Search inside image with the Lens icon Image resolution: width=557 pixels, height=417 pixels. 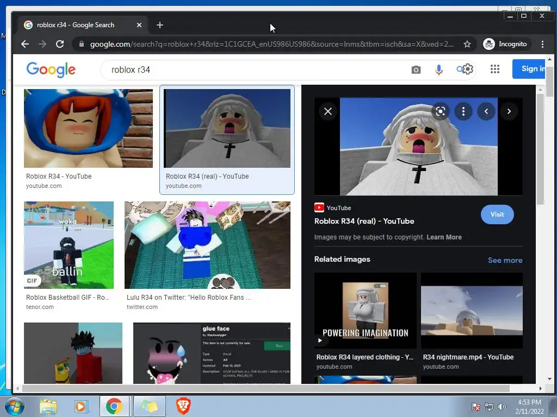coord(441,111)
